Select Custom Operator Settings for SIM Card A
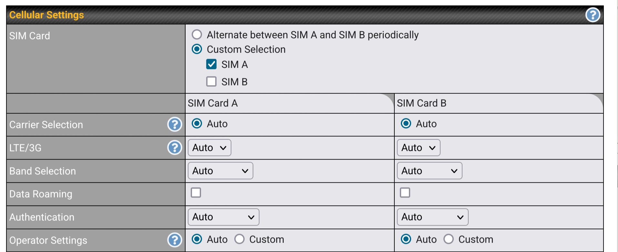Image resolution: width=618 pixels, height=252 pixels. tap(239, 239)
